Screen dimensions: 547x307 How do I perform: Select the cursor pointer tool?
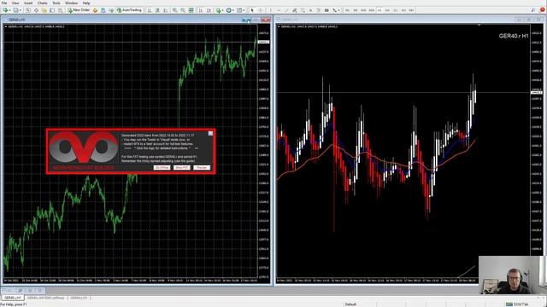[x=252, y=10]
